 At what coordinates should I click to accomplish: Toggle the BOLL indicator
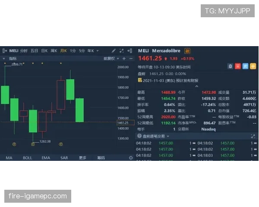[x=28, y=158]
